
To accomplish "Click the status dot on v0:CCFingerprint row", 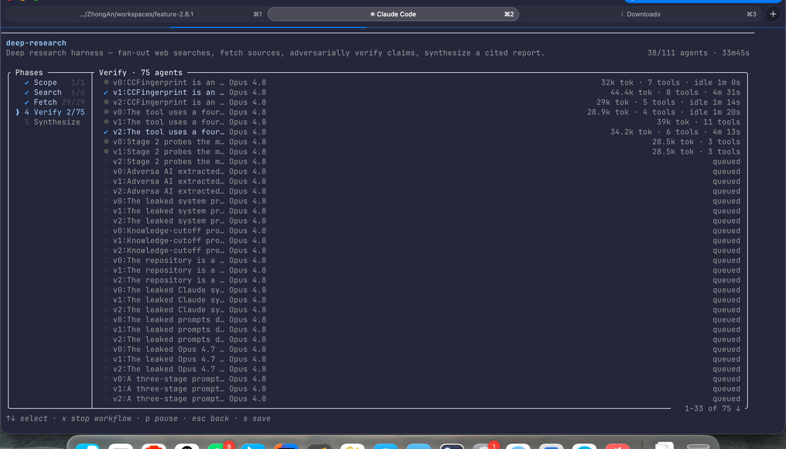I will pyautogui.click(x=106, y=83).
